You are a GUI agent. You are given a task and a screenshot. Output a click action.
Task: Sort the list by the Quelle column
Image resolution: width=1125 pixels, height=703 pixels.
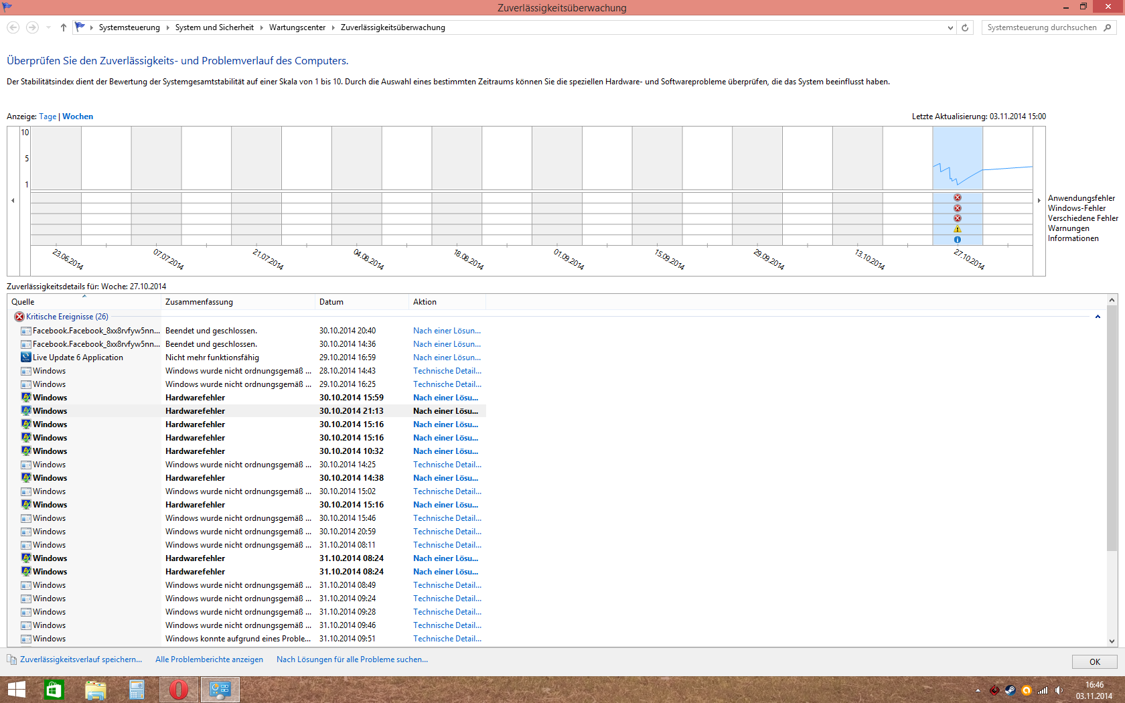pyautogui.click(x=84, y=302)
